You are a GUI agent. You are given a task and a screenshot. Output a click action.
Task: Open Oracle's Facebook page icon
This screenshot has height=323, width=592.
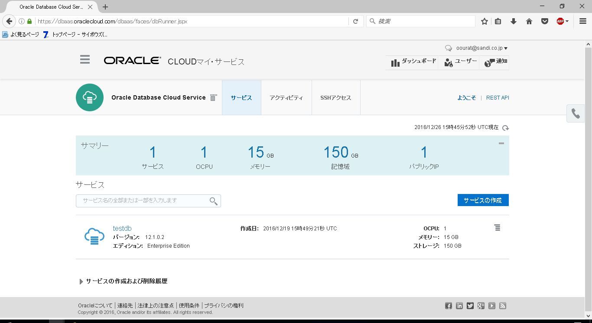pos(449,306)
